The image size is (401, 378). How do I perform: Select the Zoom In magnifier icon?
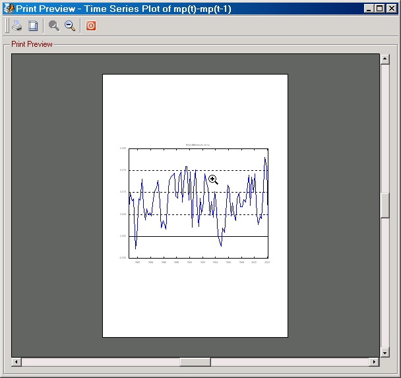pyautogui.click(x=54, y=26)
